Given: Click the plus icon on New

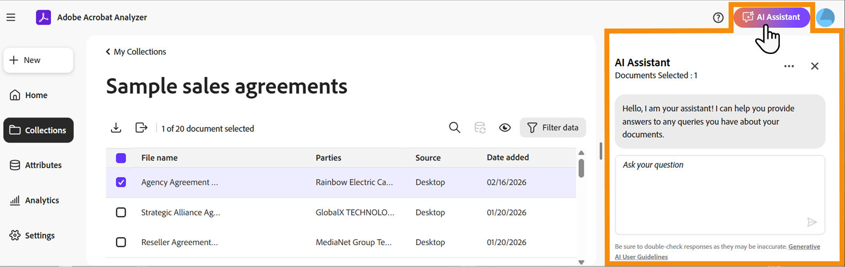Looking at the screenshot, I should click(14, 60).
